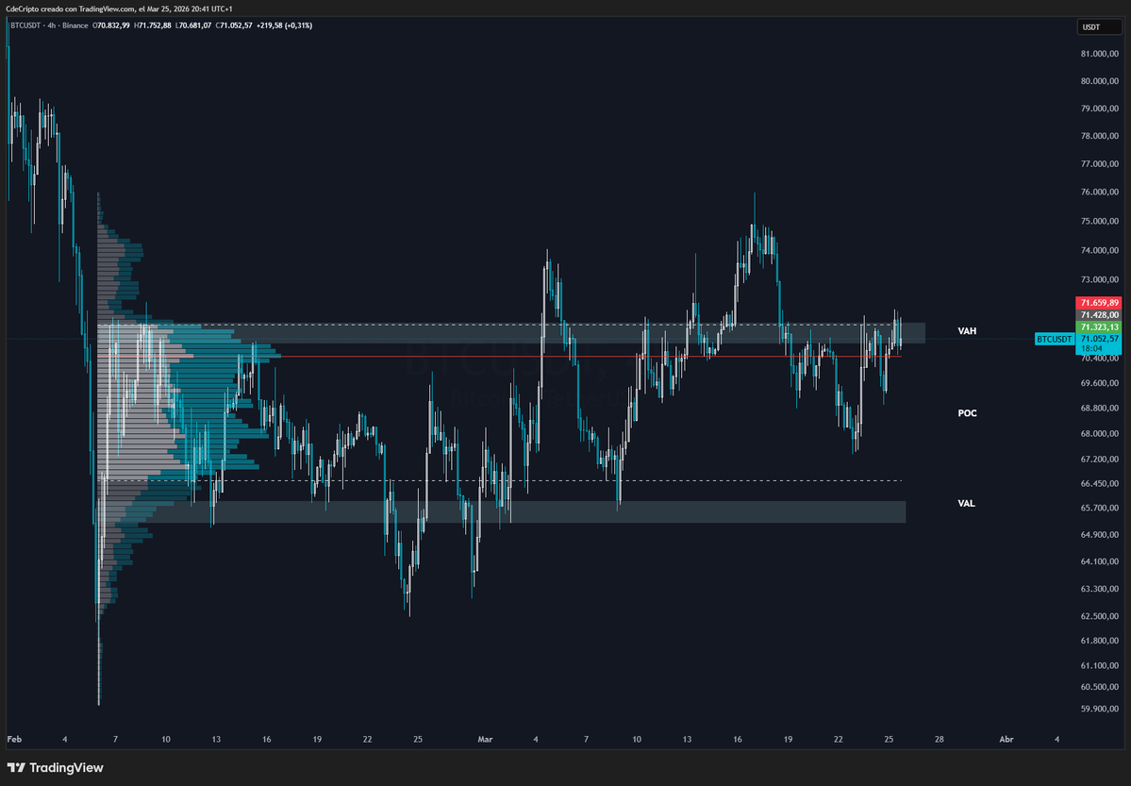The width and height of the screenshot is (1131, 786).
Task: Click the 68.800,00 price axis label
Action: coord(1099,408)
